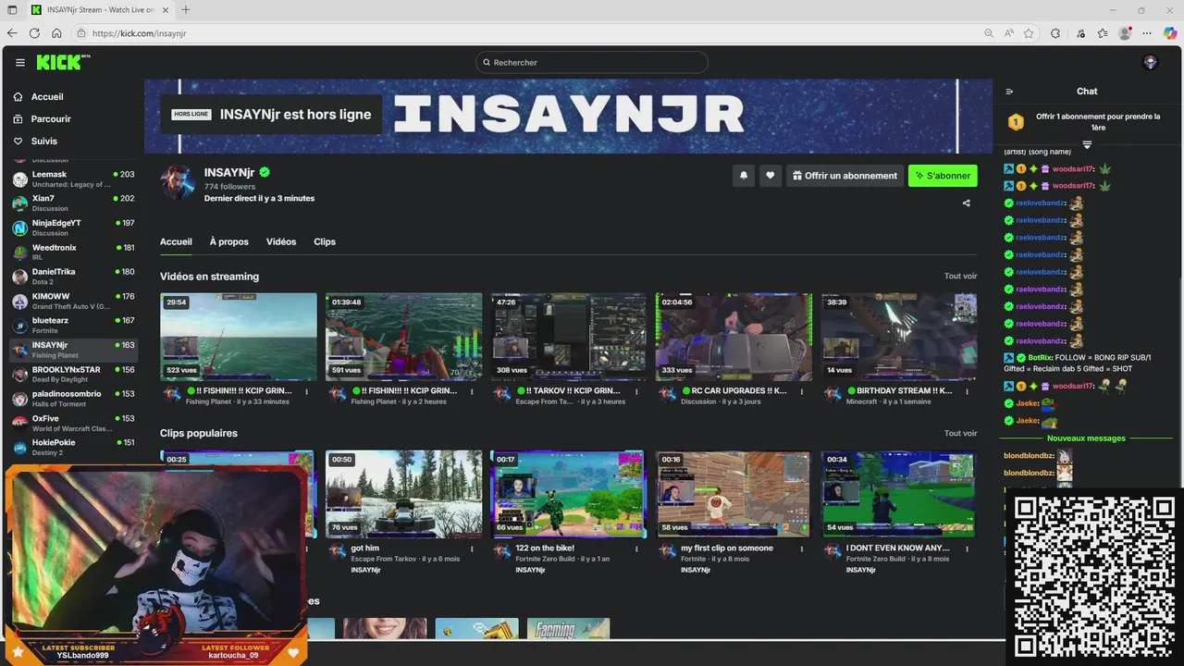The image size is (1184, 666).
Task: Toggle the heart follow button
Action: pyautogui.click(x=770, y=176)
